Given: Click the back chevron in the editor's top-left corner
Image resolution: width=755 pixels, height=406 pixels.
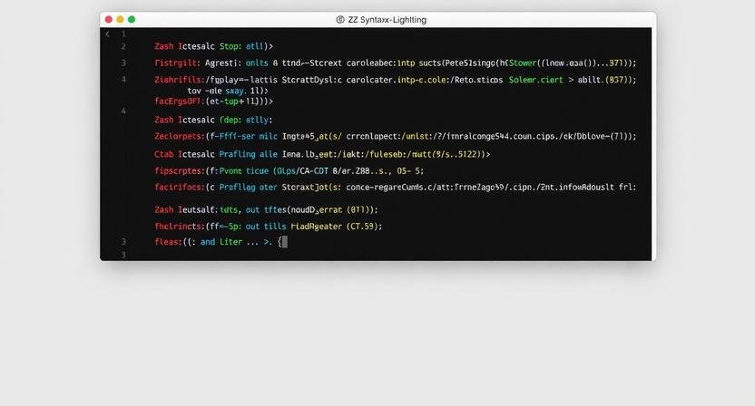Looking at the screenshot, I should tap(107, 34).
